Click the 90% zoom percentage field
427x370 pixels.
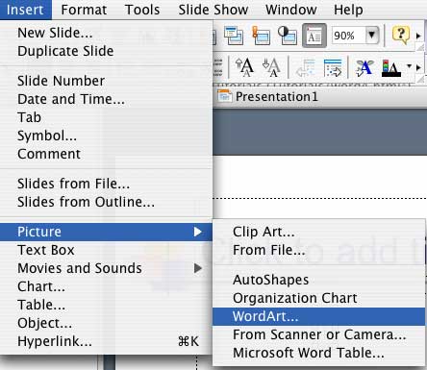click(349, 36)
